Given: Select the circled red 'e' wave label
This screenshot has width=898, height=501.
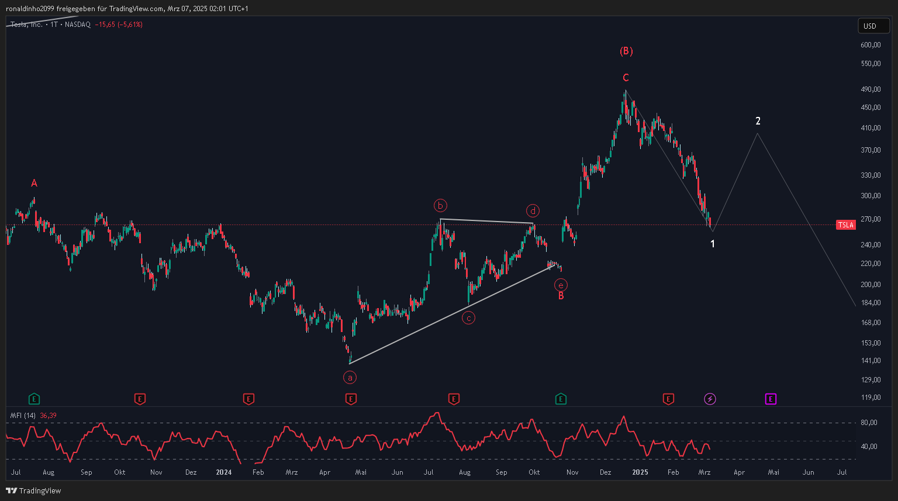Looking at the screenshot, I should click(561, 285).
